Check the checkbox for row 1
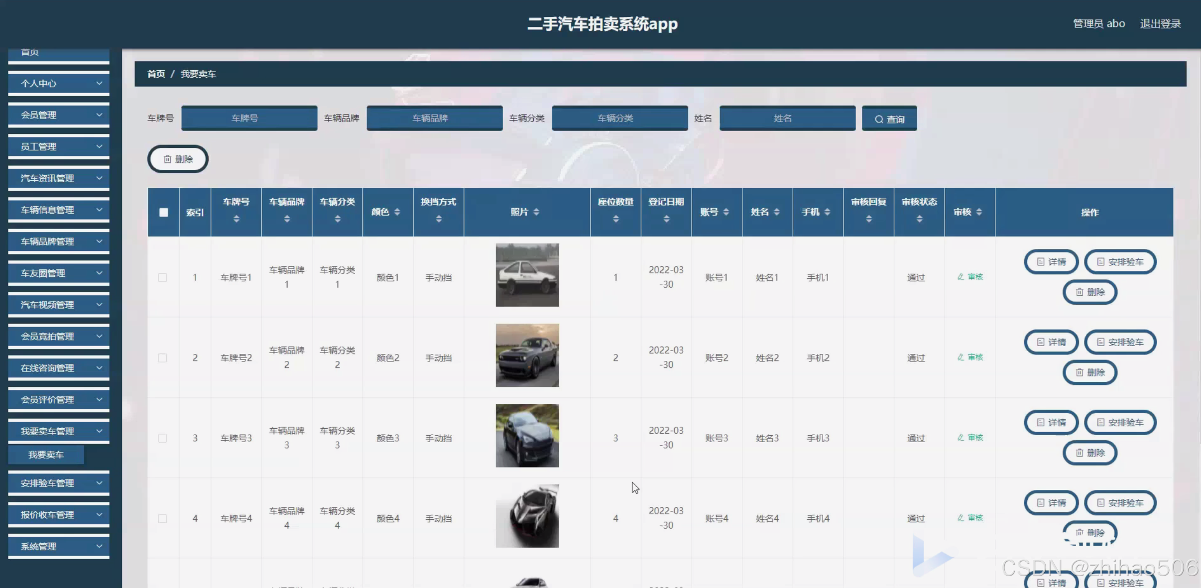 coord(162,277)
